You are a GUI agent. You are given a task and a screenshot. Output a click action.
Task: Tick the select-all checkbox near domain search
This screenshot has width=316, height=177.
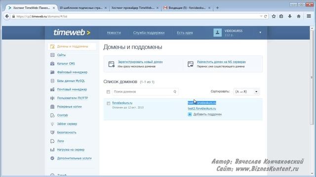coord(108,92)
